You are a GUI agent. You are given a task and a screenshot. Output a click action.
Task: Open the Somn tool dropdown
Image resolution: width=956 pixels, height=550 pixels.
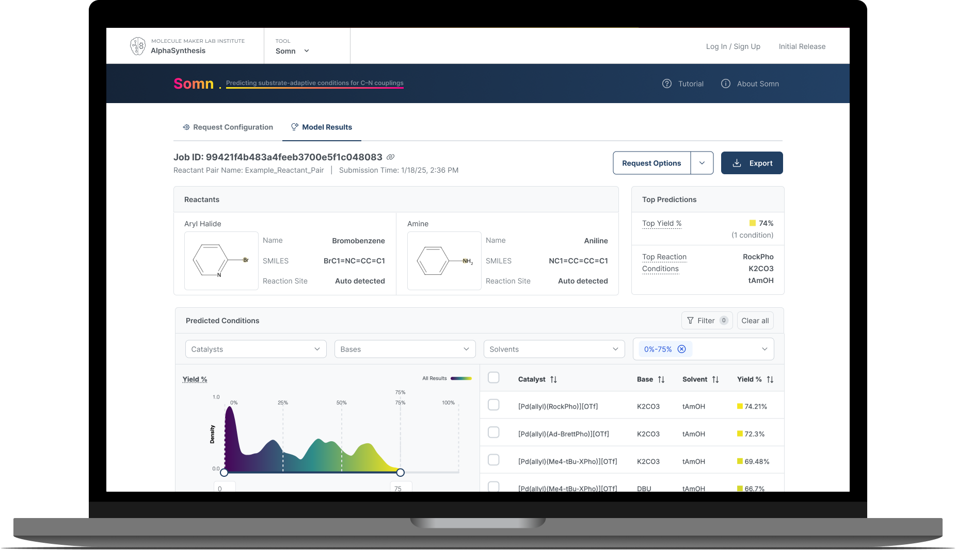click(x=293, y=51)
